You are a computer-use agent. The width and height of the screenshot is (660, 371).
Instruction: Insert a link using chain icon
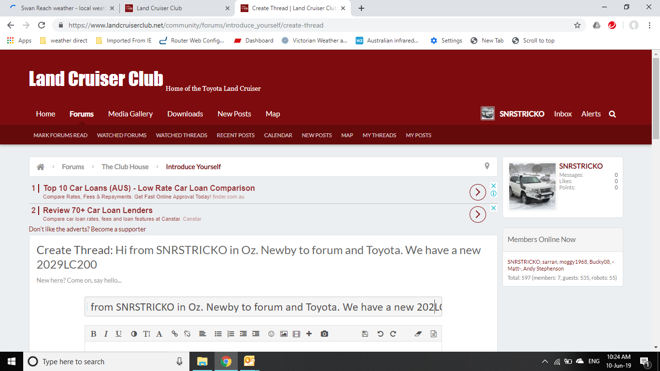click(x=175, y=334)
